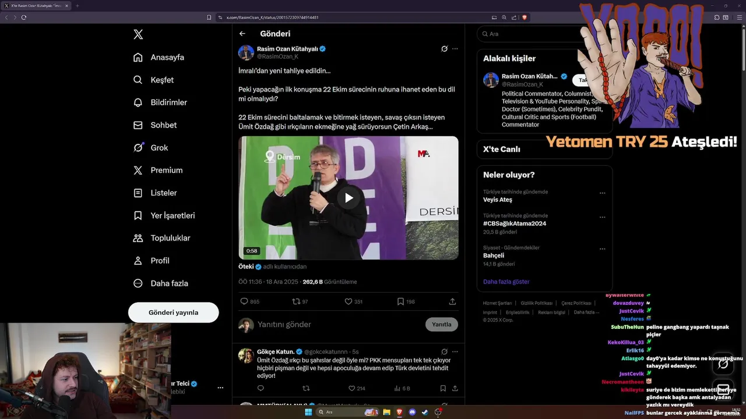Open Sohbet messages
Viewport: 746px width, 419px height.
coord(155,125)
